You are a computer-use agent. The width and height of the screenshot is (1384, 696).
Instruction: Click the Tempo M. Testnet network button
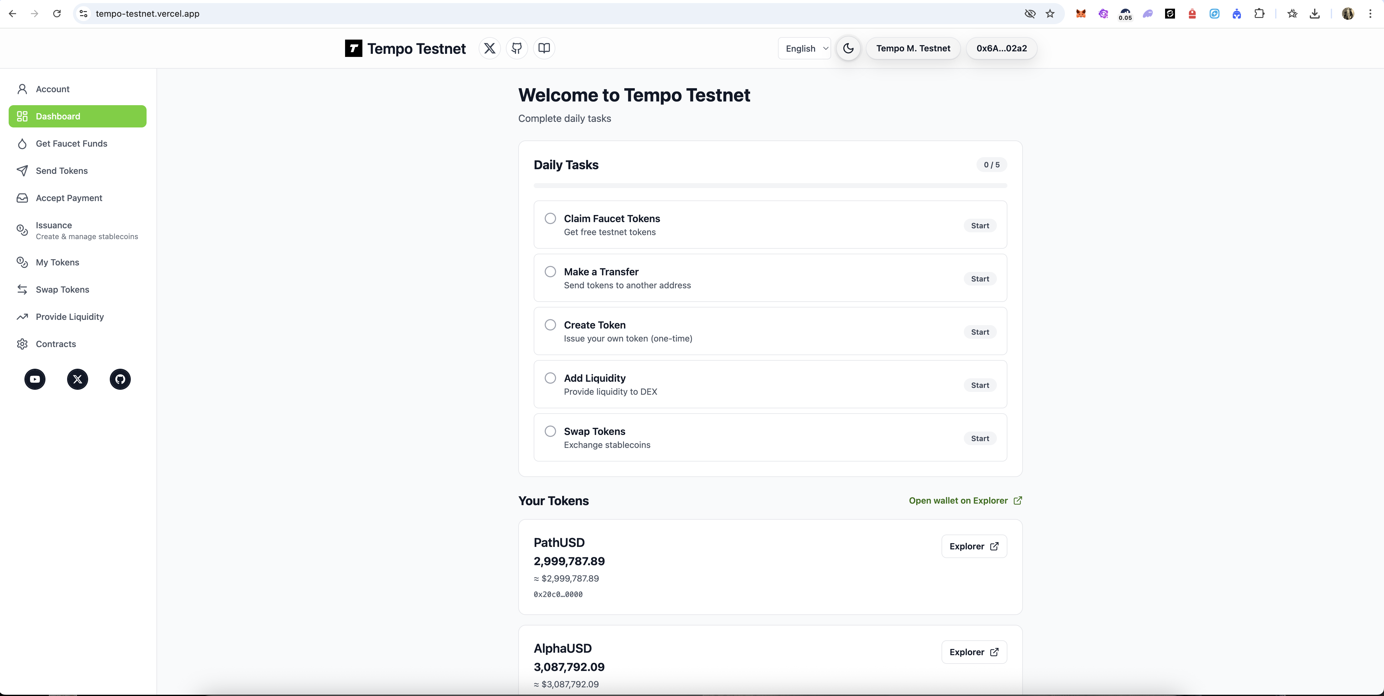[x=913, y=48]
